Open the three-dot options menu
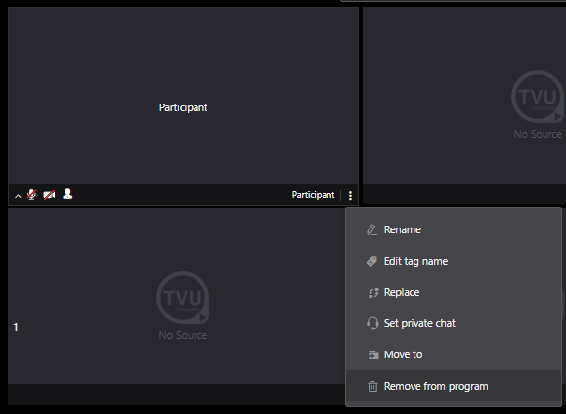 [350, 196]
